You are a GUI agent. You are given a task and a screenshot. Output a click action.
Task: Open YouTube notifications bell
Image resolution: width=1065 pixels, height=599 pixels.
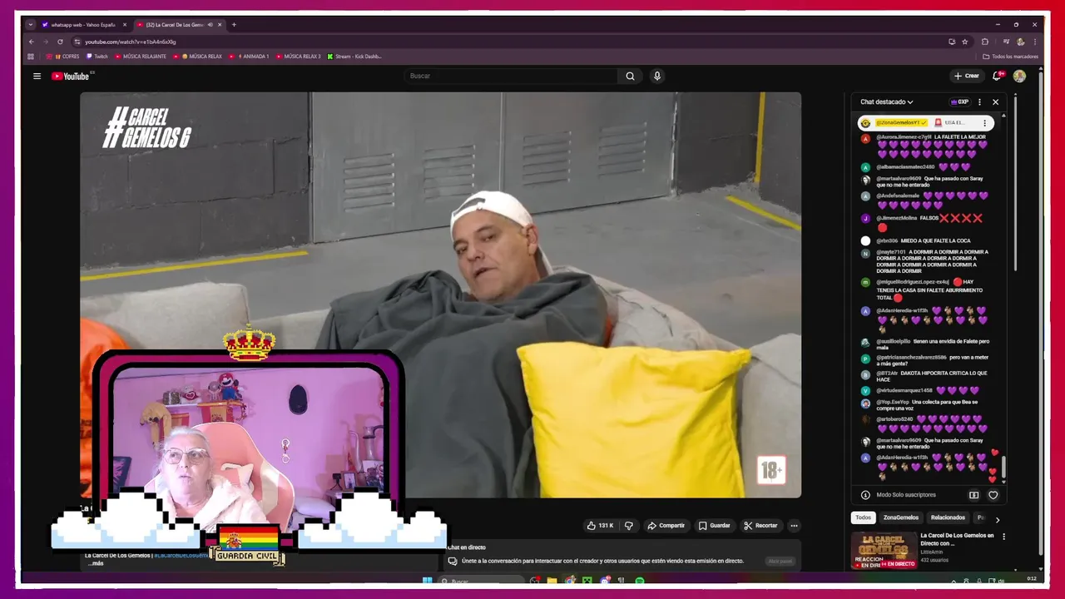pos(997,76)
